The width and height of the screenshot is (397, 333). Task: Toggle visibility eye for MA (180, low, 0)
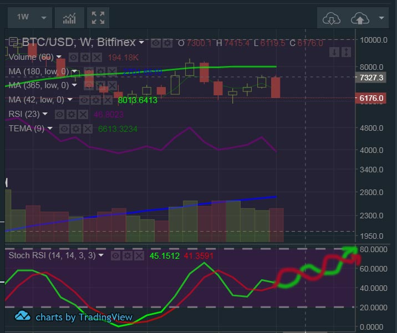89,71
